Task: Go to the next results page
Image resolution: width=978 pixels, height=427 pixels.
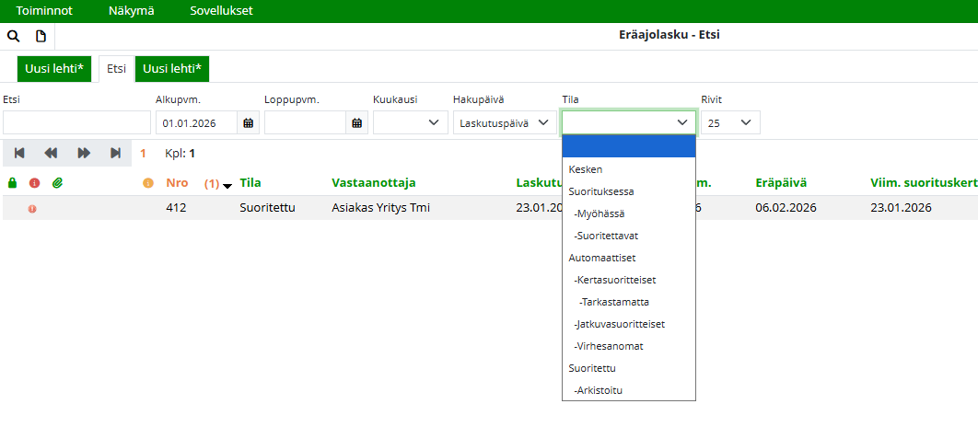Action: click(84, 154)
